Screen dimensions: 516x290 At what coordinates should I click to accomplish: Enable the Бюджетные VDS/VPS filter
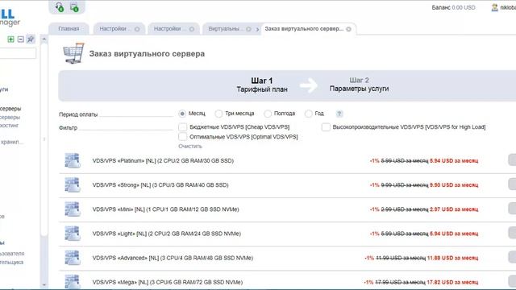click(183, 127)
